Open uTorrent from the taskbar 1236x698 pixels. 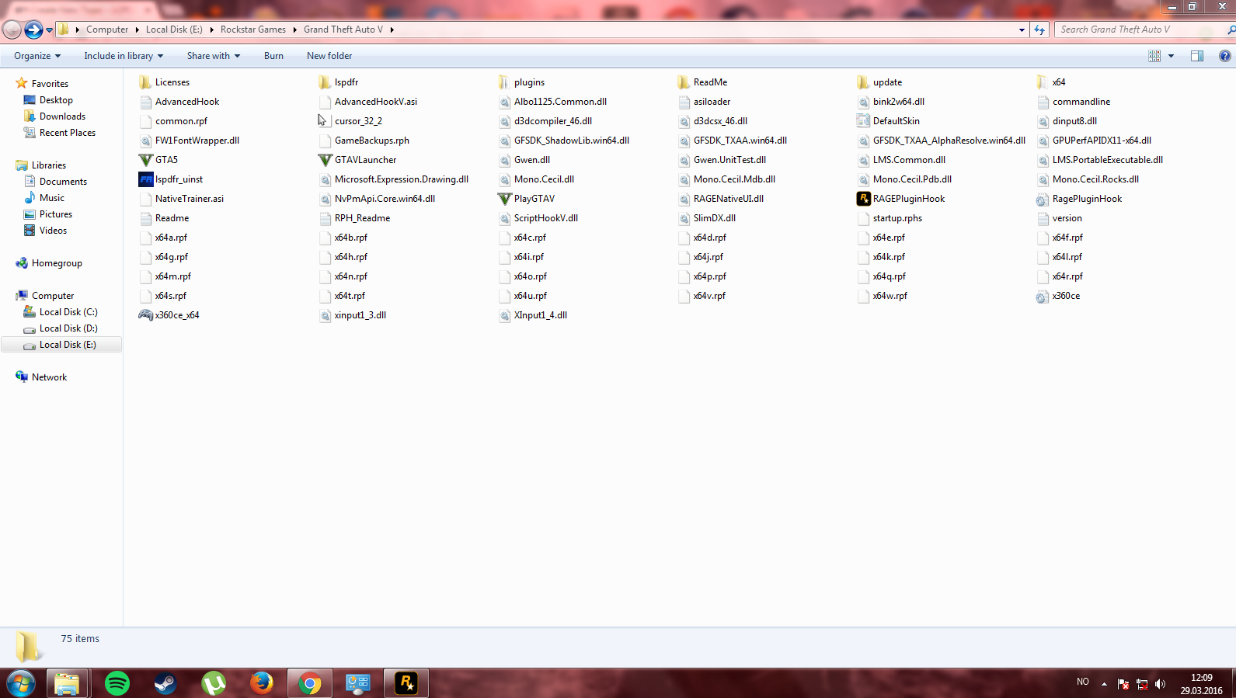pos(214,683)
